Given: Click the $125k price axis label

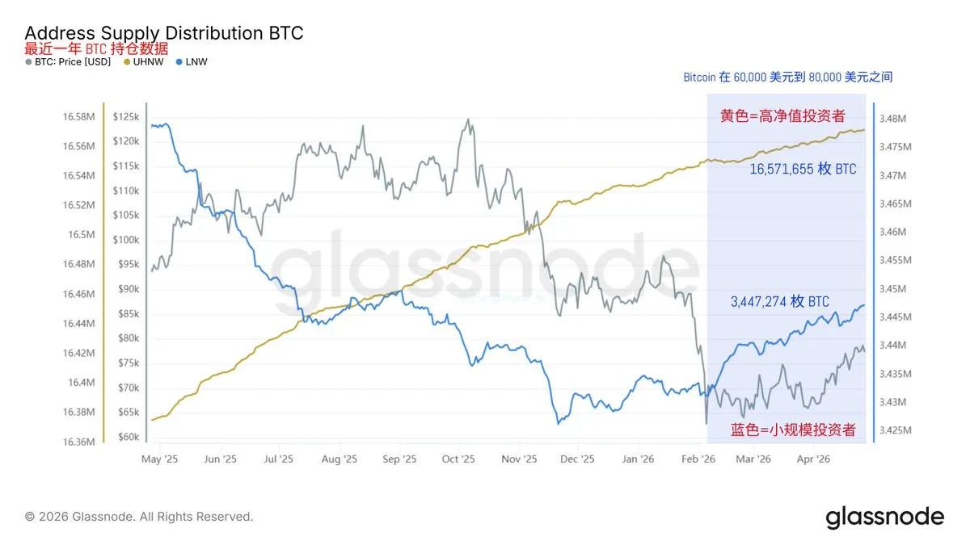Looking at the screenshot, I should [x=126, y=117].
